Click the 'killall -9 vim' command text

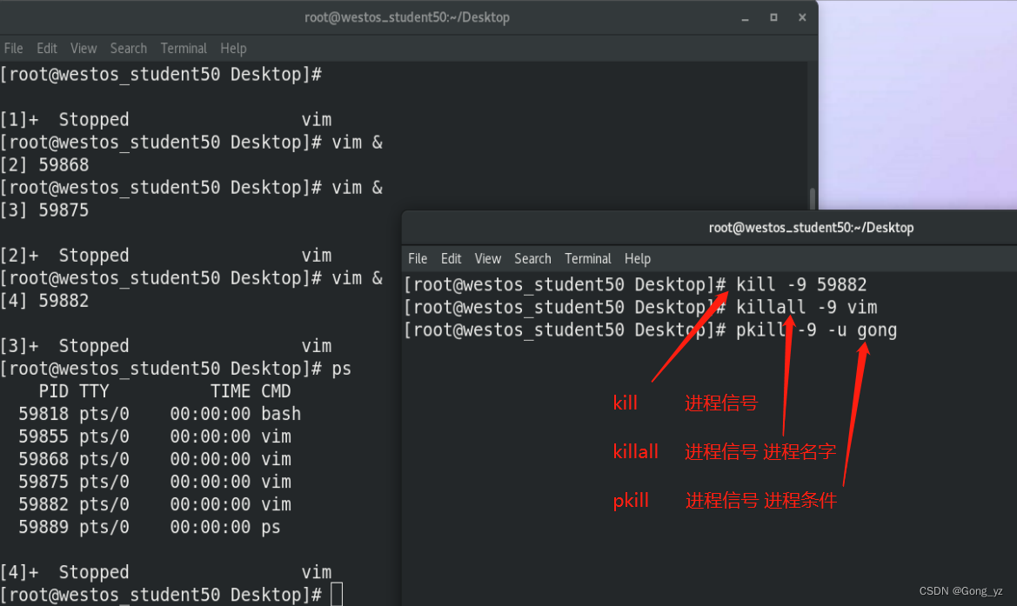[806, 307]
